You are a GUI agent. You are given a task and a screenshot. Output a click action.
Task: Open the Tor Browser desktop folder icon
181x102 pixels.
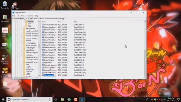(5, 18)
